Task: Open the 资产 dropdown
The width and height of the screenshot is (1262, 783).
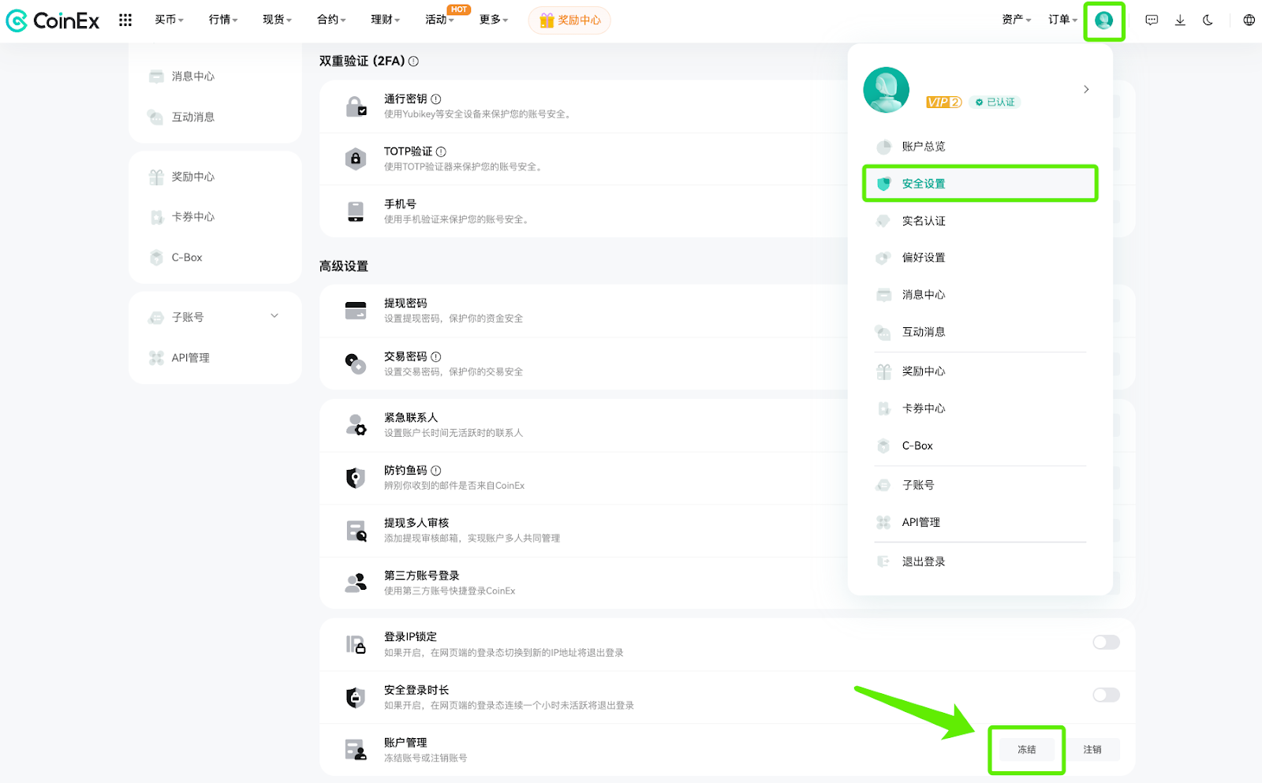Action: coord(1015,20)
